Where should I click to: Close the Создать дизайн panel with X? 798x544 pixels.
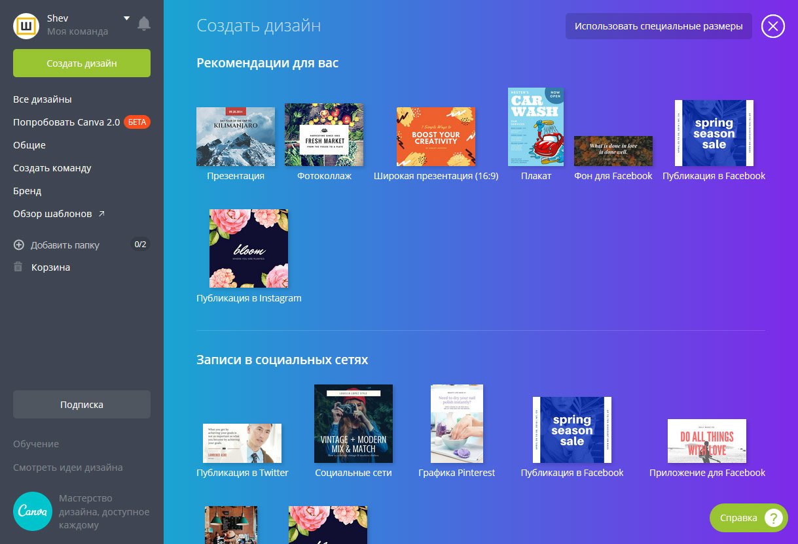(772, 26)
